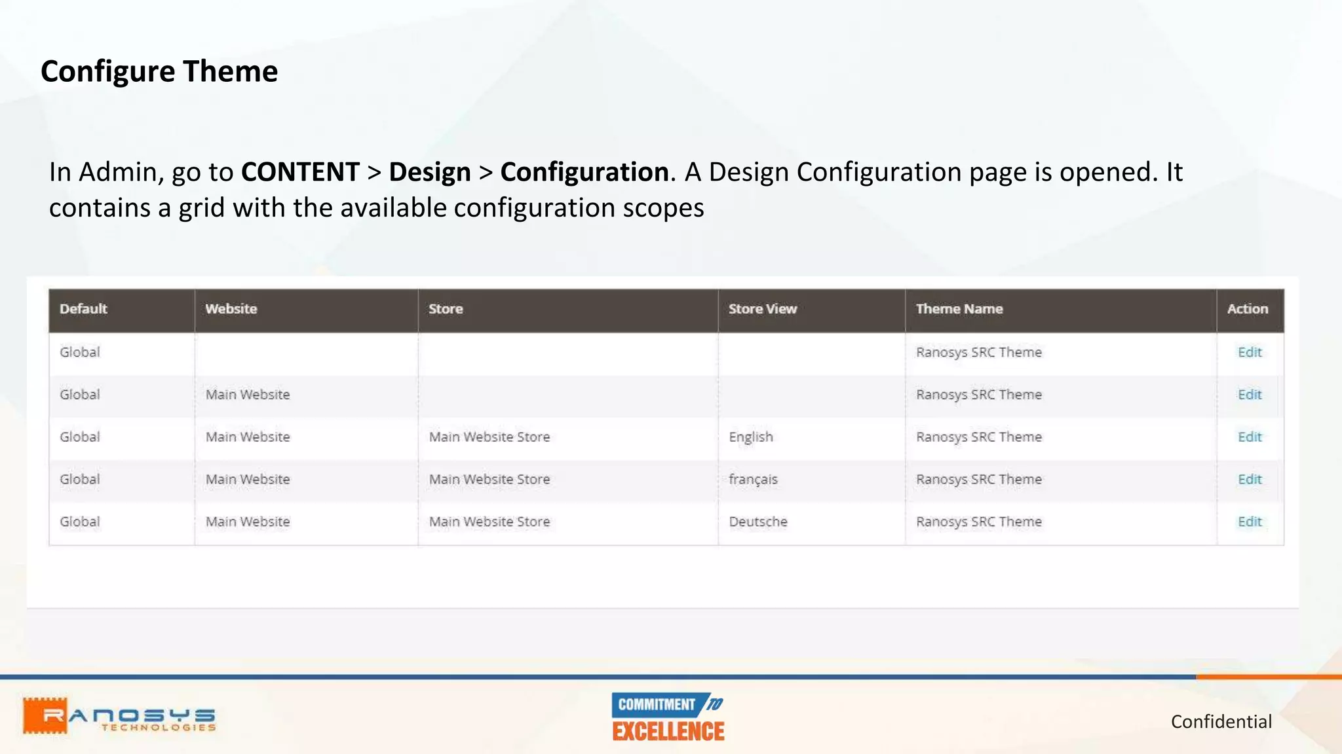Click Ranosys SRC Theme in français row

[x=979, y=479]
